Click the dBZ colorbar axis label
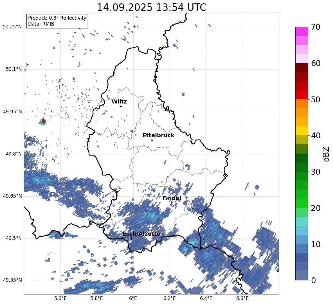 [x=327, y=154]
